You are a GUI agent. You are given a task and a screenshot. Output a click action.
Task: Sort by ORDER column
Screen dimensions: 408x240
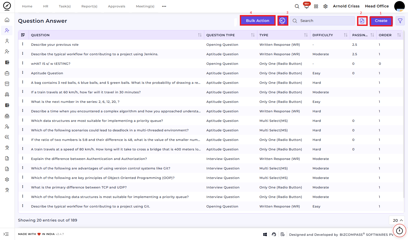coord(399,35)
